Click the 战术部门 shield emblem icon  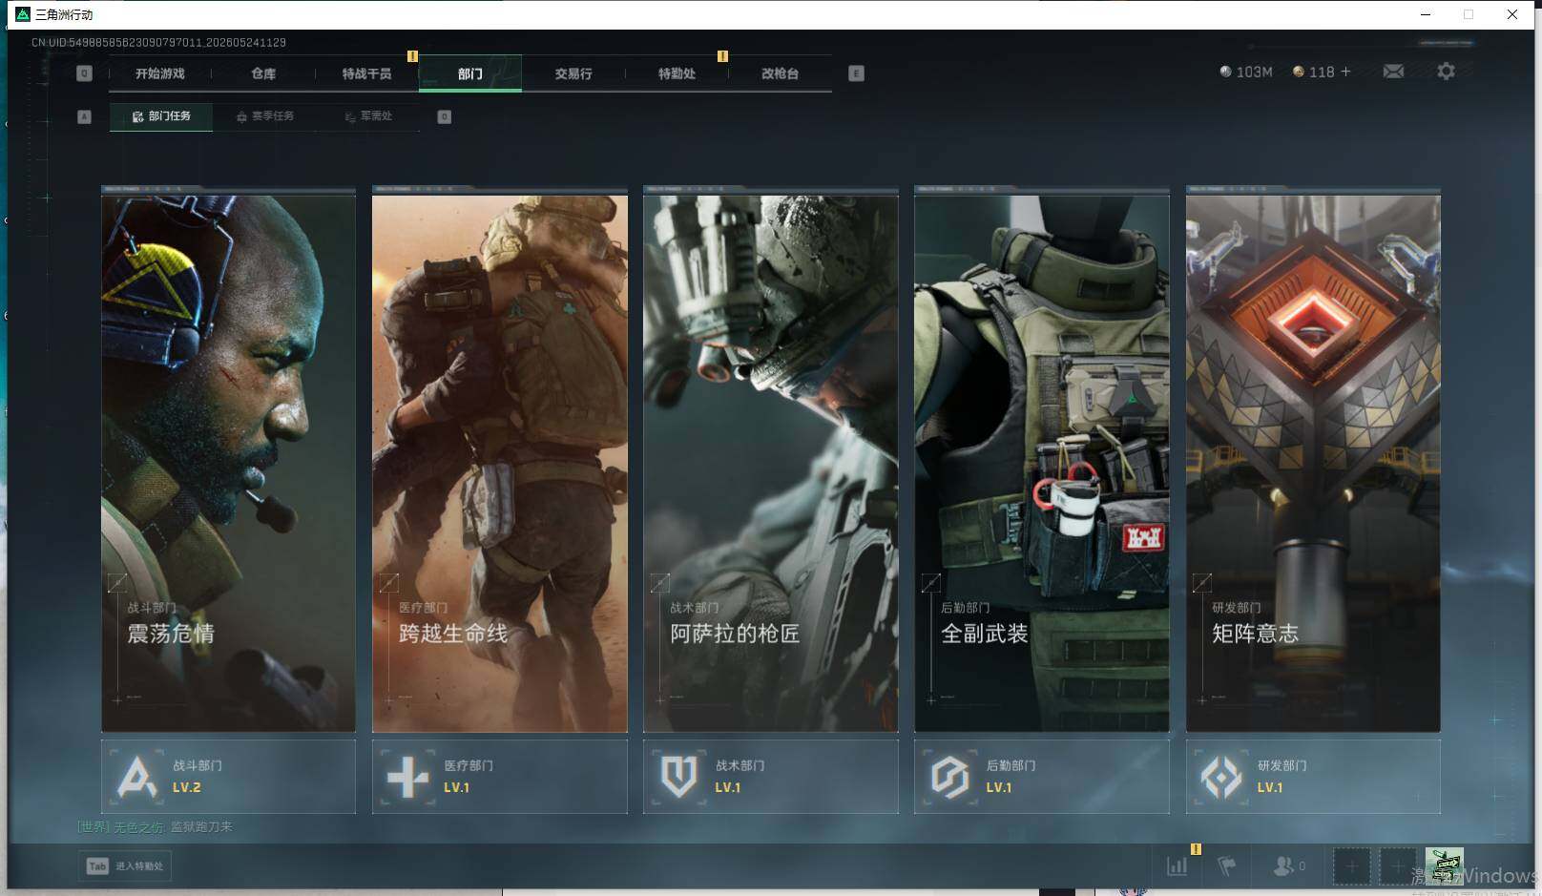pos(679,777)
